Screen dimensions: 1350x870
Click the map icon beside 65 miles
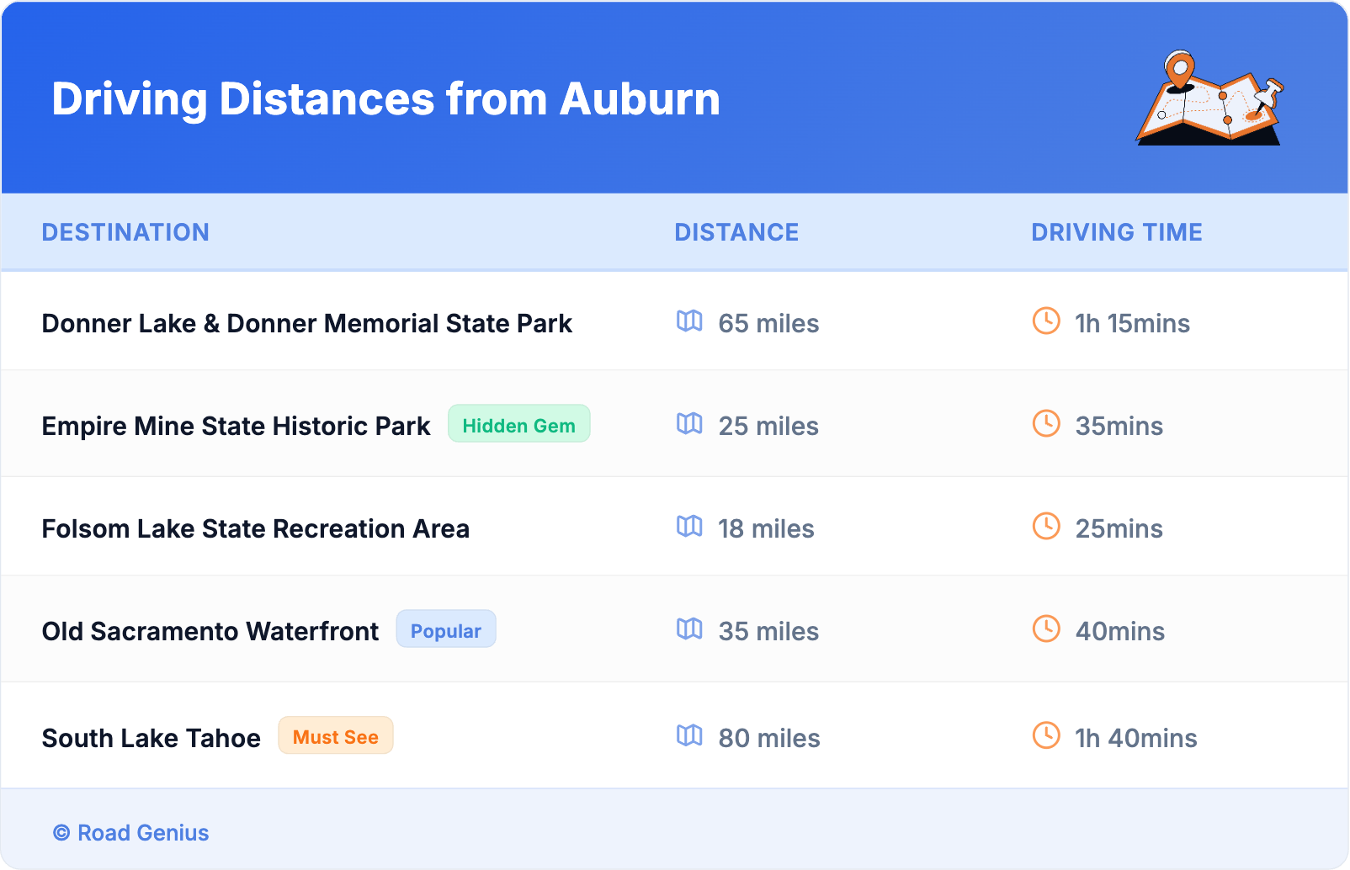(x=689, y=321)
